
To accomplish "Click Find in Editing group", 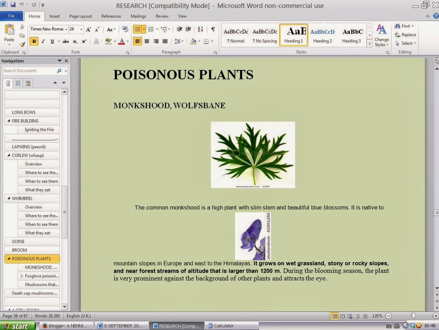I will (x=404, y=26).
